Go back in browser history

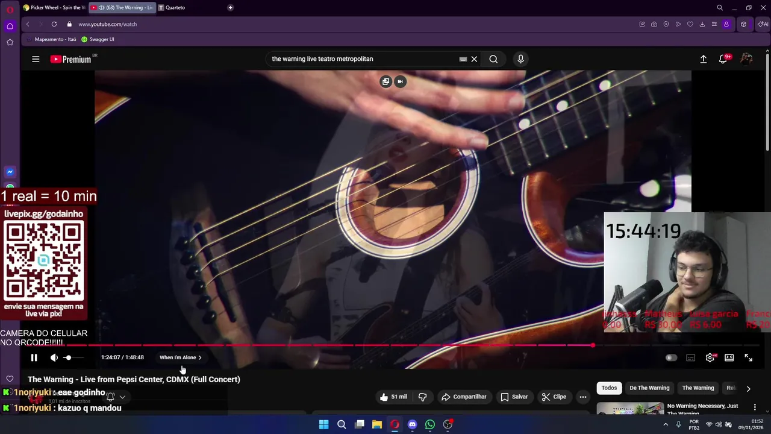28,24
